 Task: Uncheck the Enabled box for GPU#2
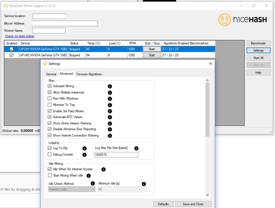click(11, 55)
